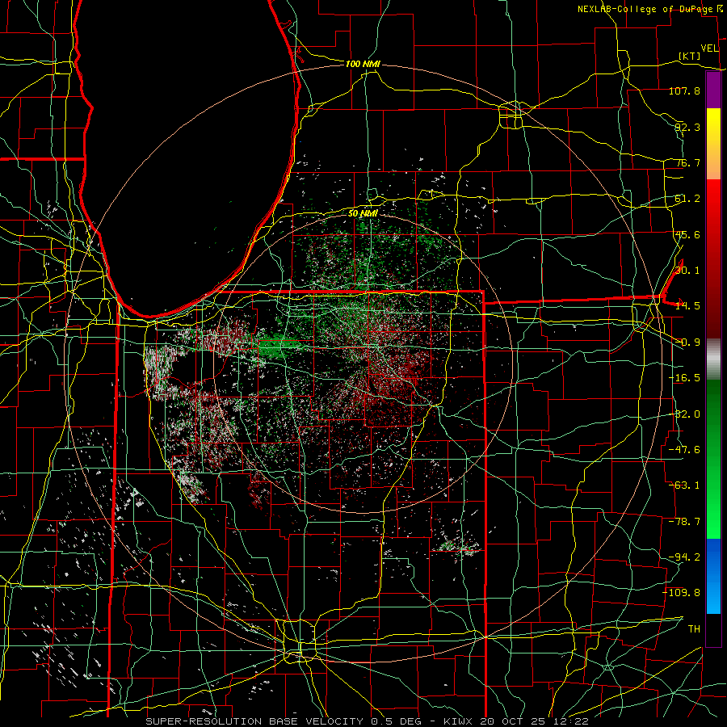727x727 pixels.
Task: Click the -63.1 scale value
Action: [684, 485]
